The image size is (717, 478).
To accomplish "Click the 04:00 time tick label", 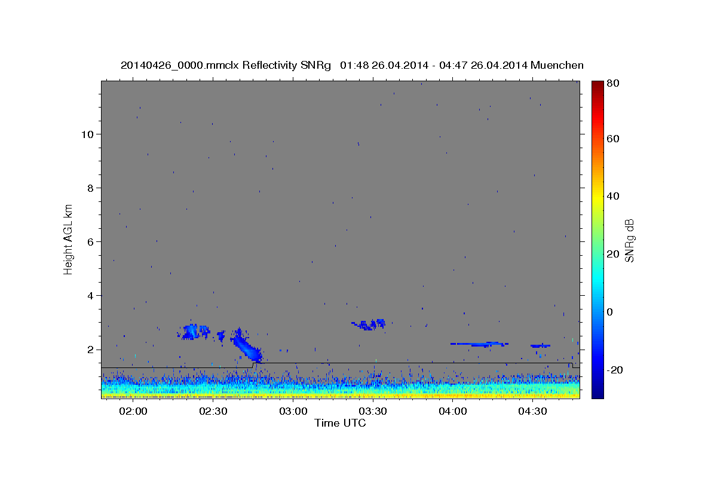I will click(453, 411).
